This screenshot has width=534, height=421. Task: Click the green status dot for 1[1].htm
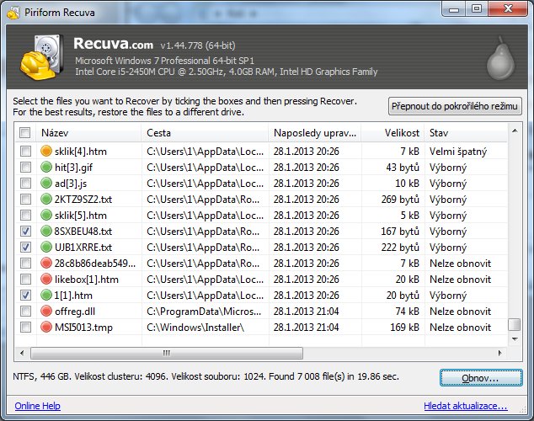46,295
